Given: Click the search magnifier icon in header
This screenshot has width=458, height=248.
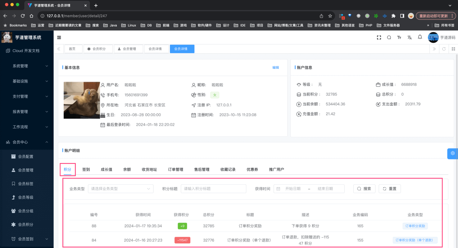Looking at the screenshot, I should tap(389, 37).
